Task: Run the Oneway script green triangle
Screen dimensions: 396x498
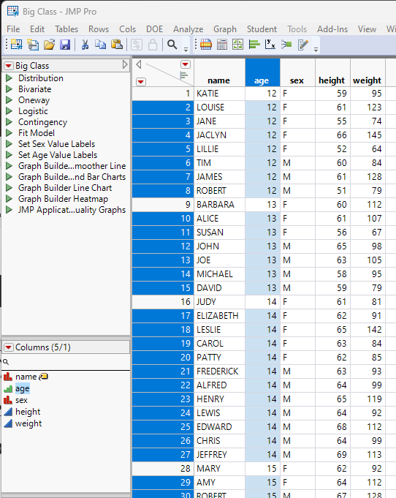Action: point(9,100)
